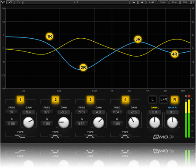Click band 4 gain knob
The image size is (196, 168).
[x=134, y=122]
